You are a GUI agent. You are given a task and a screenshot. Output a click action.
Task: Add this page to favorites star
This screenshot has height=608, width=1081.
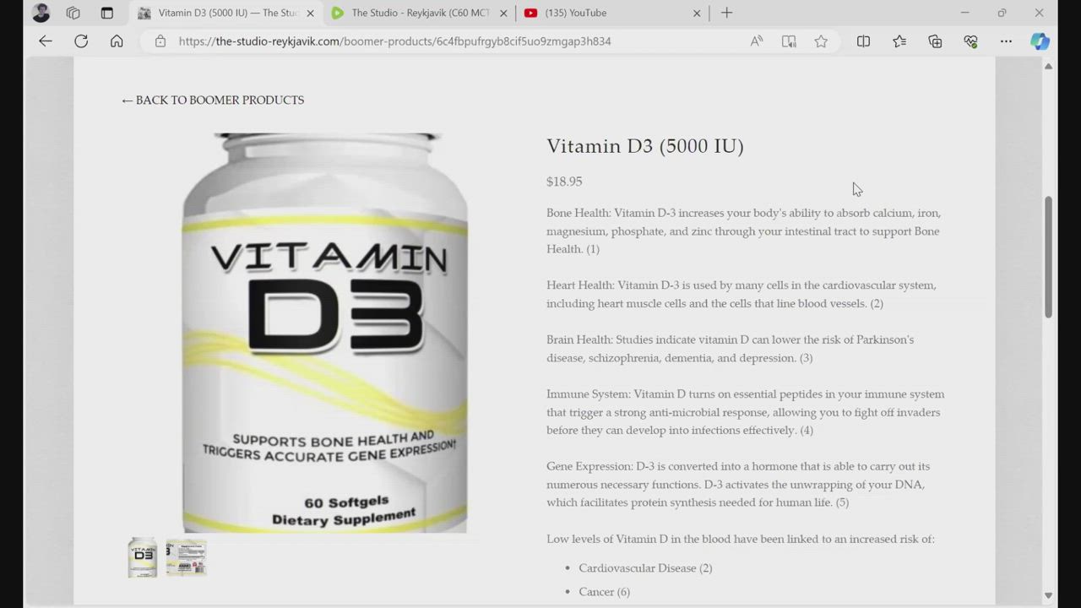821,41
